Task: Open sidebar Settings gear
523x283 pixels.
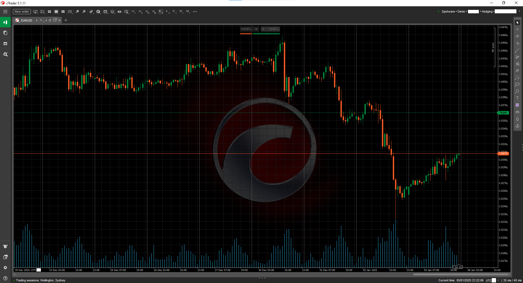Action: pyautogui.click(x=5, y=268)
